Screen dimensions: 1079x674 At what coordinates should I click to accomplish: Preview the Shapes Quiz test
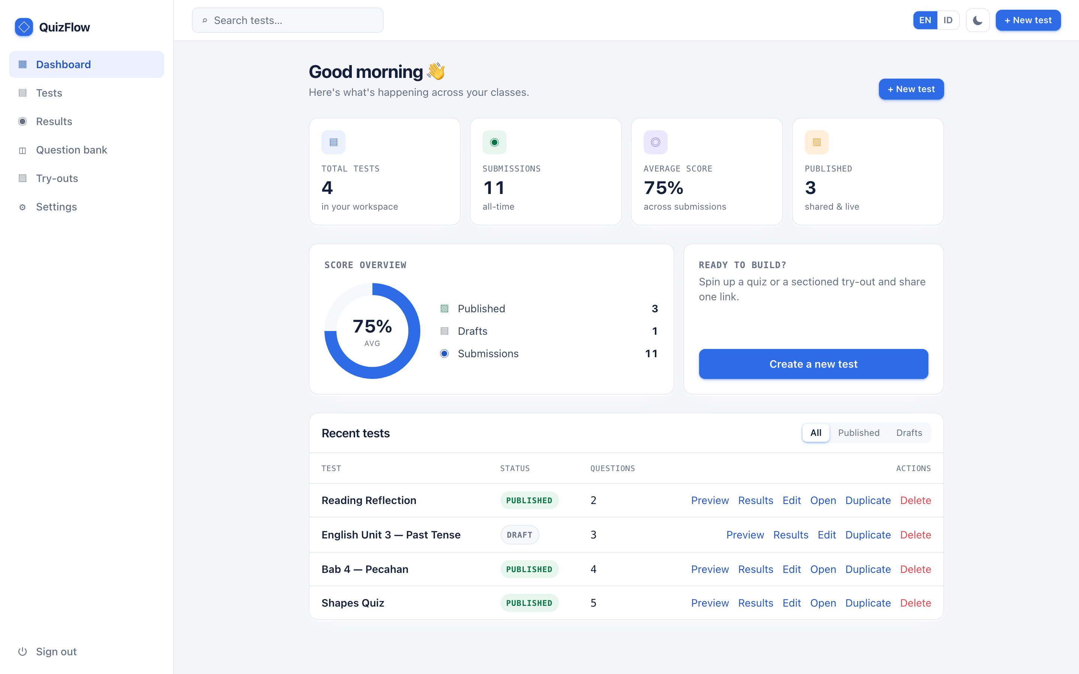[x=710, y=603]
